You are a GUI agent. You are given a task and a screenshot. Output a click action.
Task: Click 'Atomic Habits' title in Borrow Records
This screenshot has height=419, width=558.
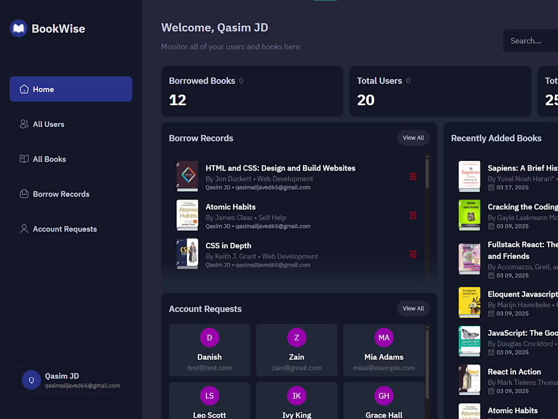tap(231, 207)
